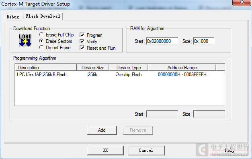Click the 00000000H - 0003FFFFH address range

(x=182, y=74)
